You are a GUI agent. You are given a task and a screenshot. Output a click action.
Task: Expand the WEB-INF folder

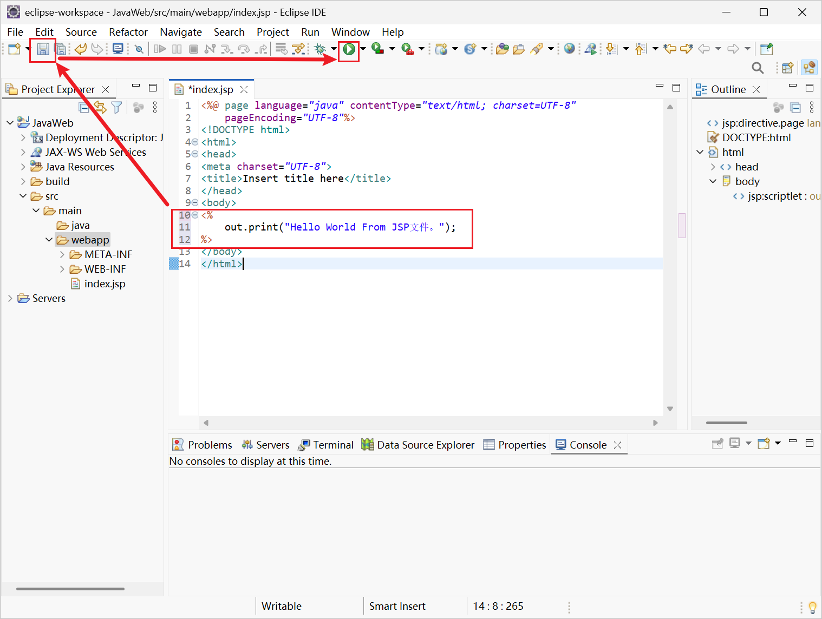click(x=62, y=269)
